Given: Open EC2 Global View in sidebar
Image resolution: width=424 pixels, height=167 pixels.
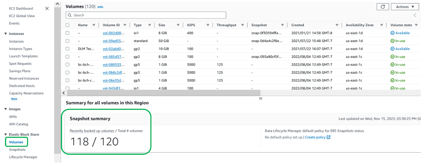Looking at the screenshot, I should (x=22, y=16).
